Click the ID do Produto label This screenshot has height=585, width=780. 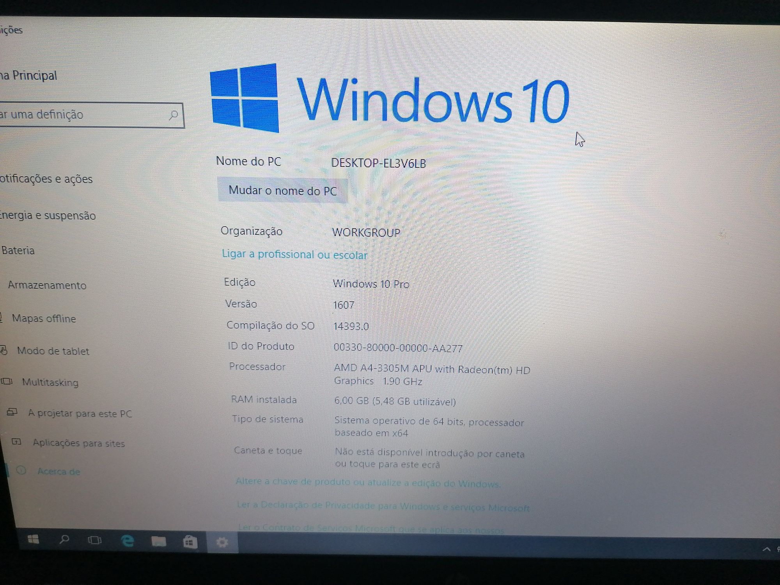[261, 346]
